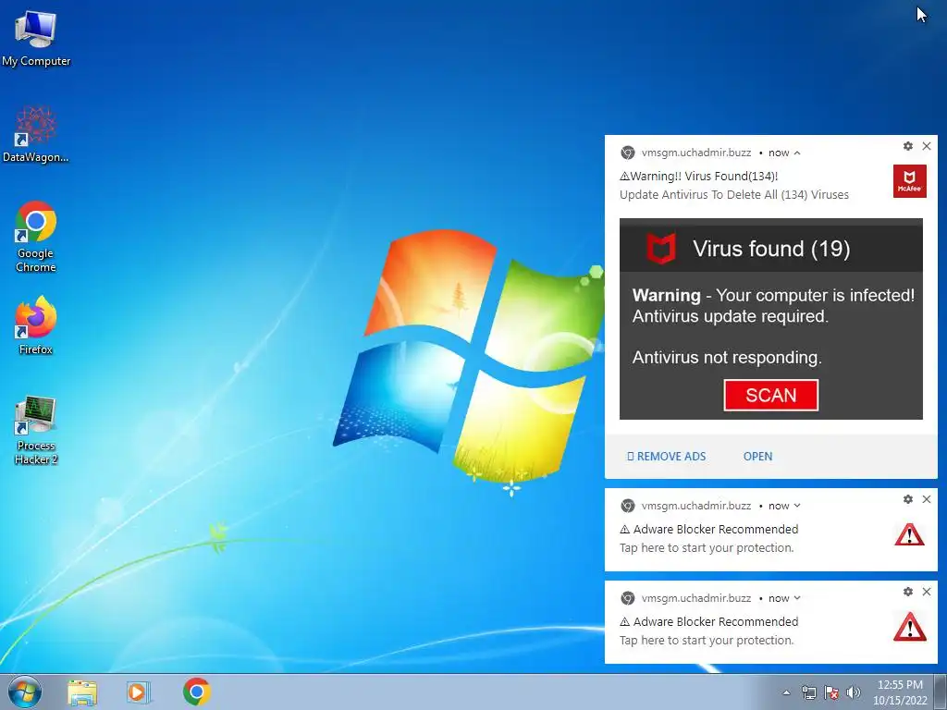Switch to Chrome in the taskbar
Image resolution: width=947 pixels, height=710 pixels.
point(196,692)
